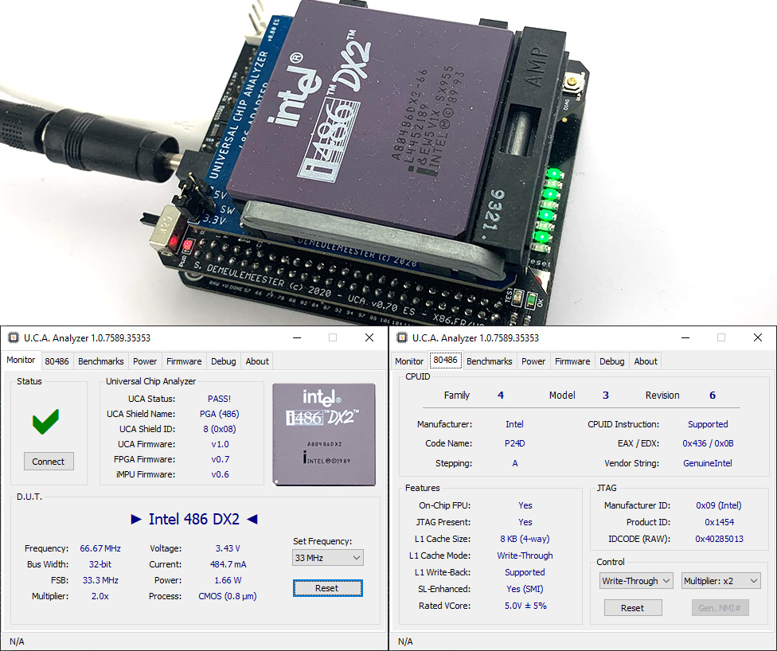Maximize the left U.C.A. Analyzer window
The width and height of the screenshot is (777, 651).
coord(333,338)
